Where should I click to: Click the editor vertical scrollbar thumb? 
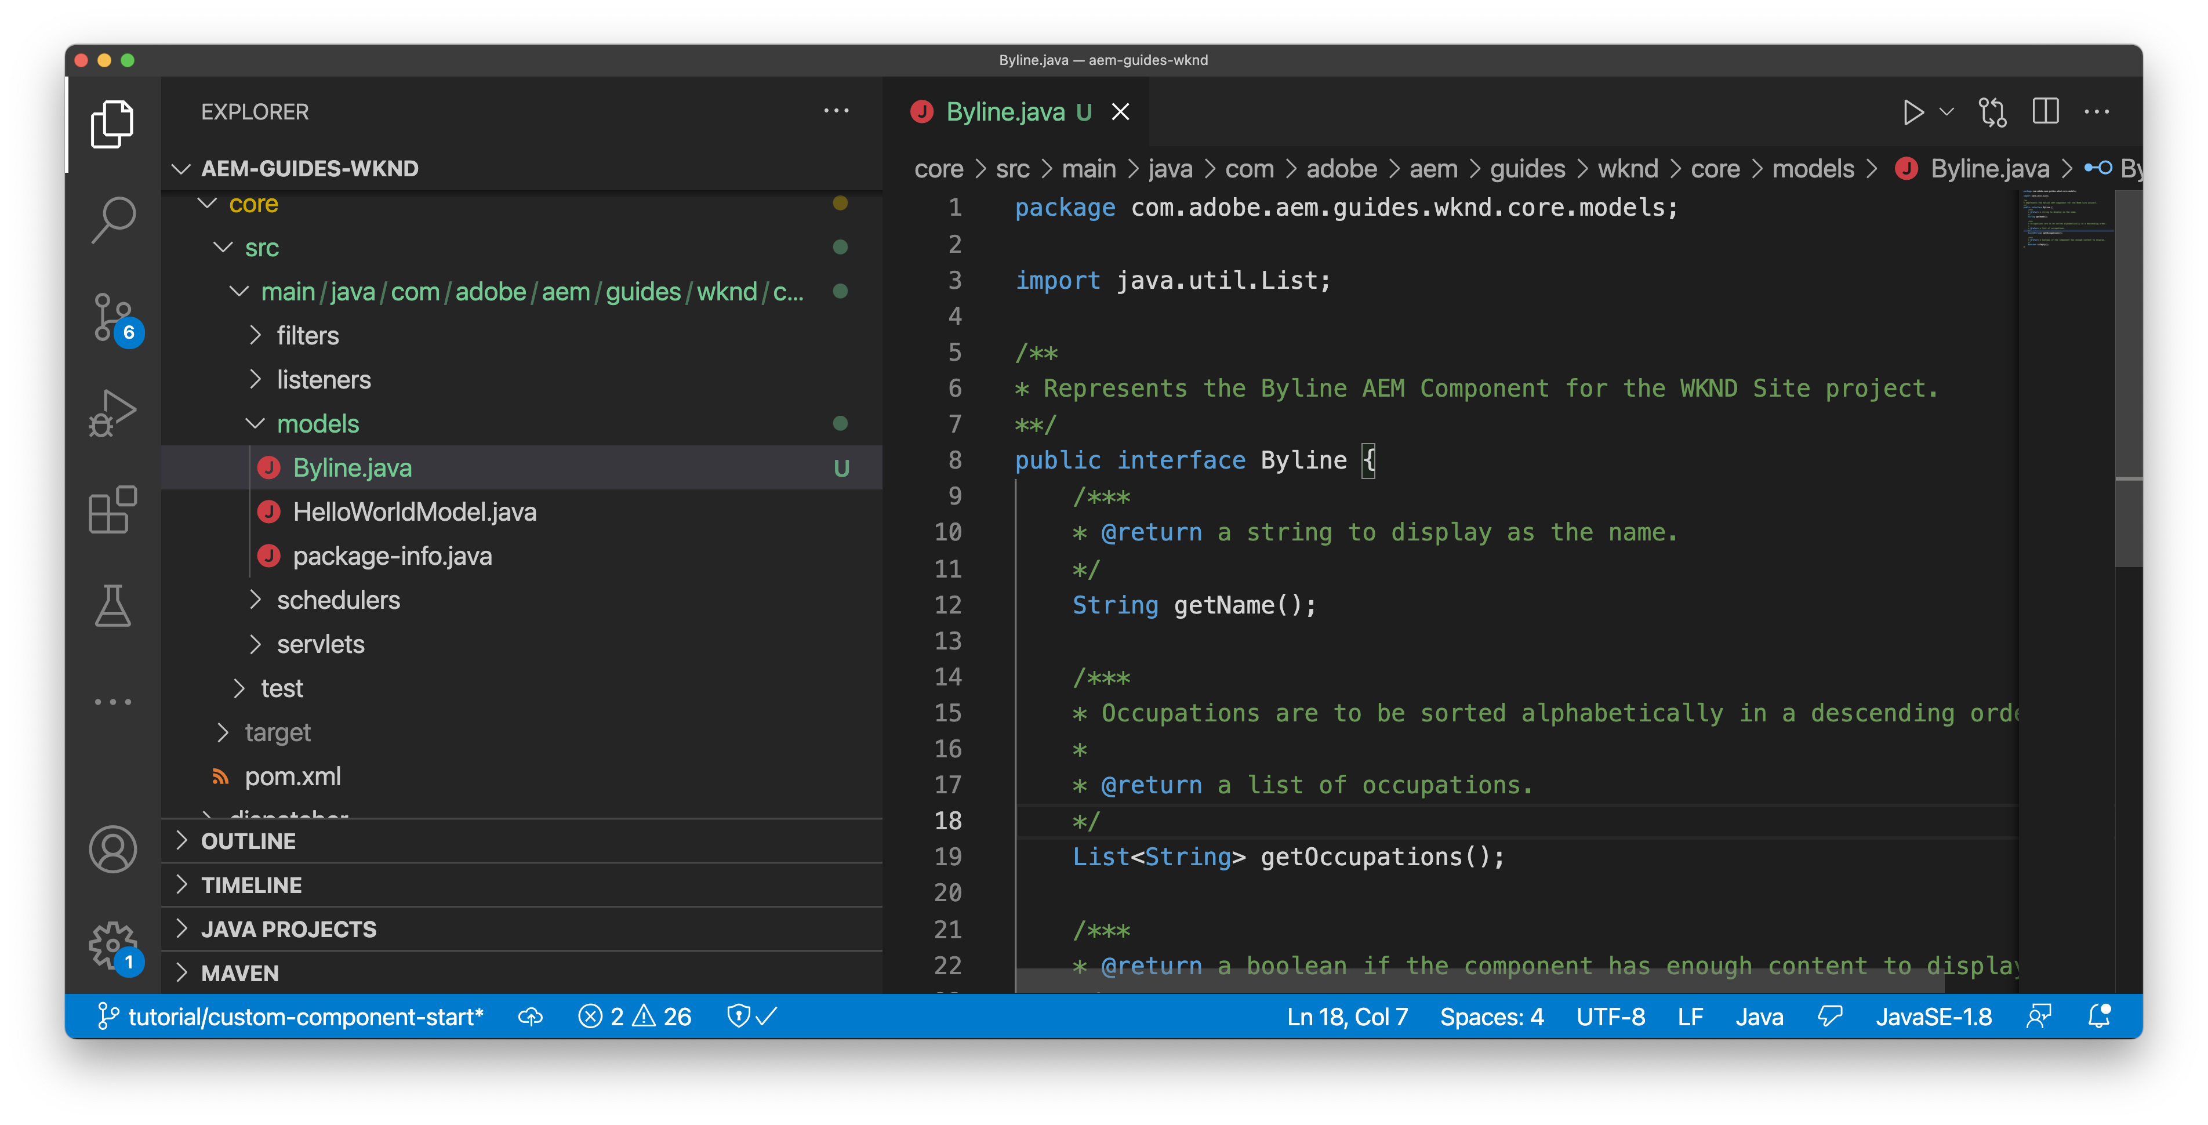click(2129, 378)
